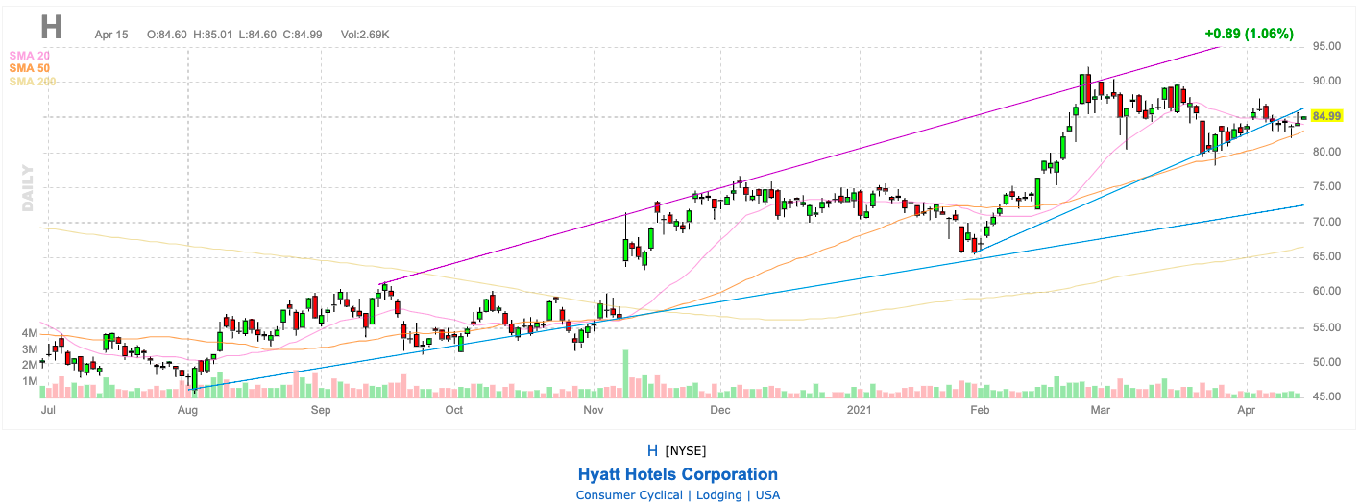Click the Vol:2.69K volume readout
Screen dimensions: 1360x504
click(x=365, y=35)
